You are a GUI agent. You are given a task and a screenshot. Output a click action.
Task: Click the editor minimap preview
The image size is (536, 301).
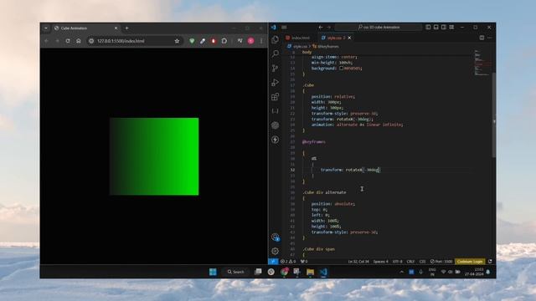(x=482, y=64)
